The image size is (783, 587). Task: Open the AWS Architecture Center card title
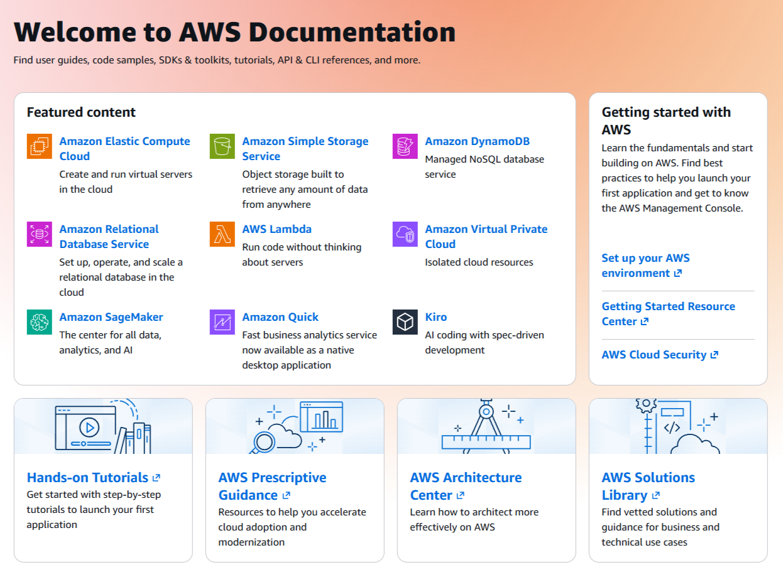(466, 487)
